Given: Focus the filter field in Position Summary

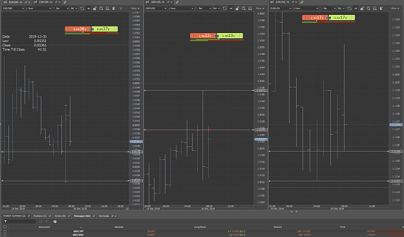Looking at the screenshot, I should tap(21, 221).
